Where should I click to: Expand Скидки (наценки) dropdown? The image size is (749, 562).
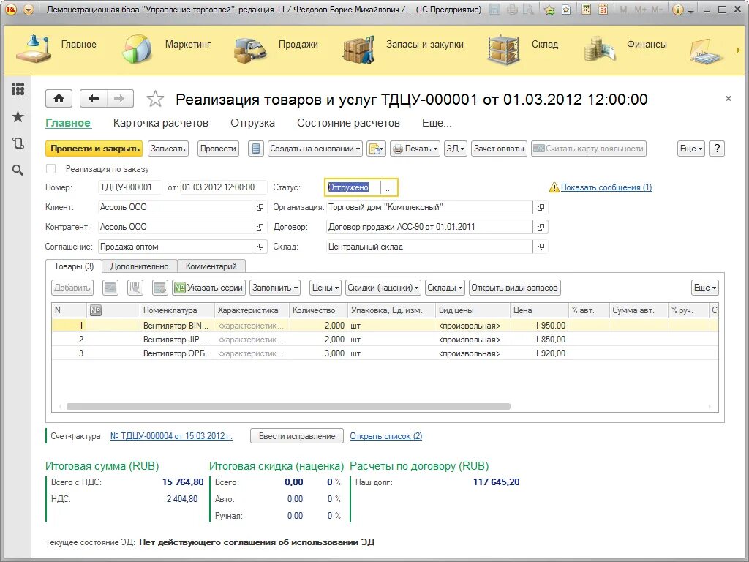point(383,288)
